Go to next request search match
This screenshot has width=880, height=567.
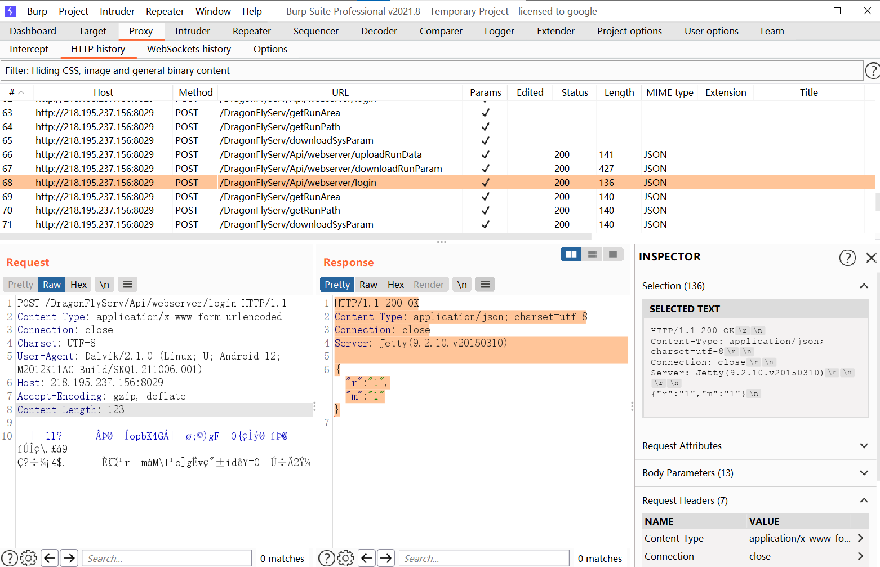click(69, 558)
